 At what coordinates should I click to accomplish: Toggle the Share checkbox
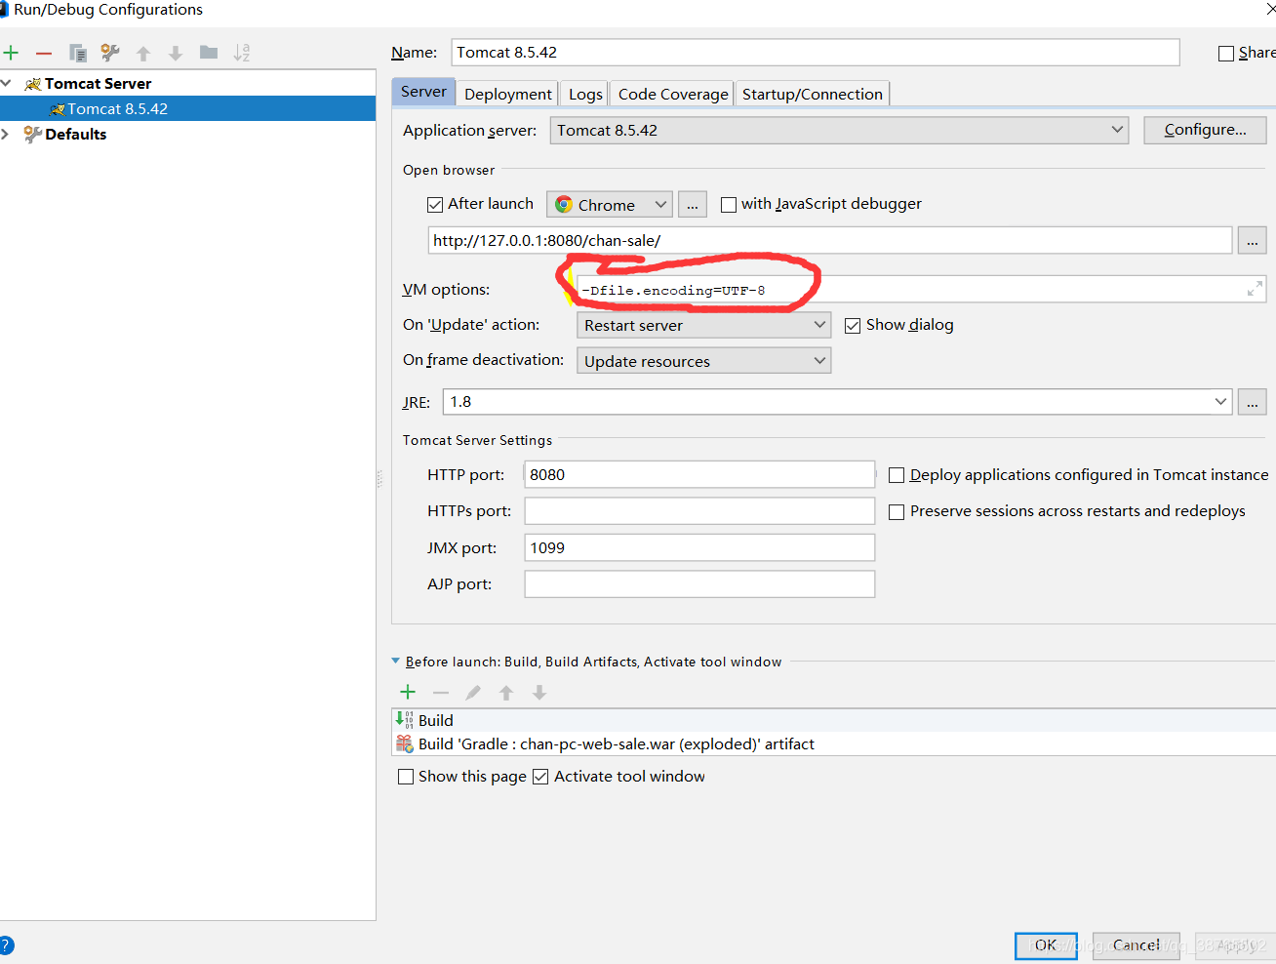(x=1226, y=54)
